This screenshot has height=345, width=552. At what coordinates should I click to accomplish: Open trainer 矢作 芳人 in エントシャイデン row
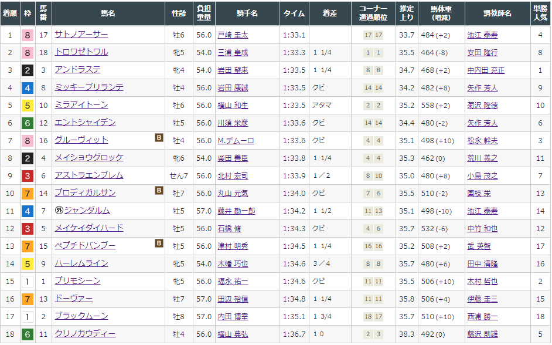tap(482, 123)
